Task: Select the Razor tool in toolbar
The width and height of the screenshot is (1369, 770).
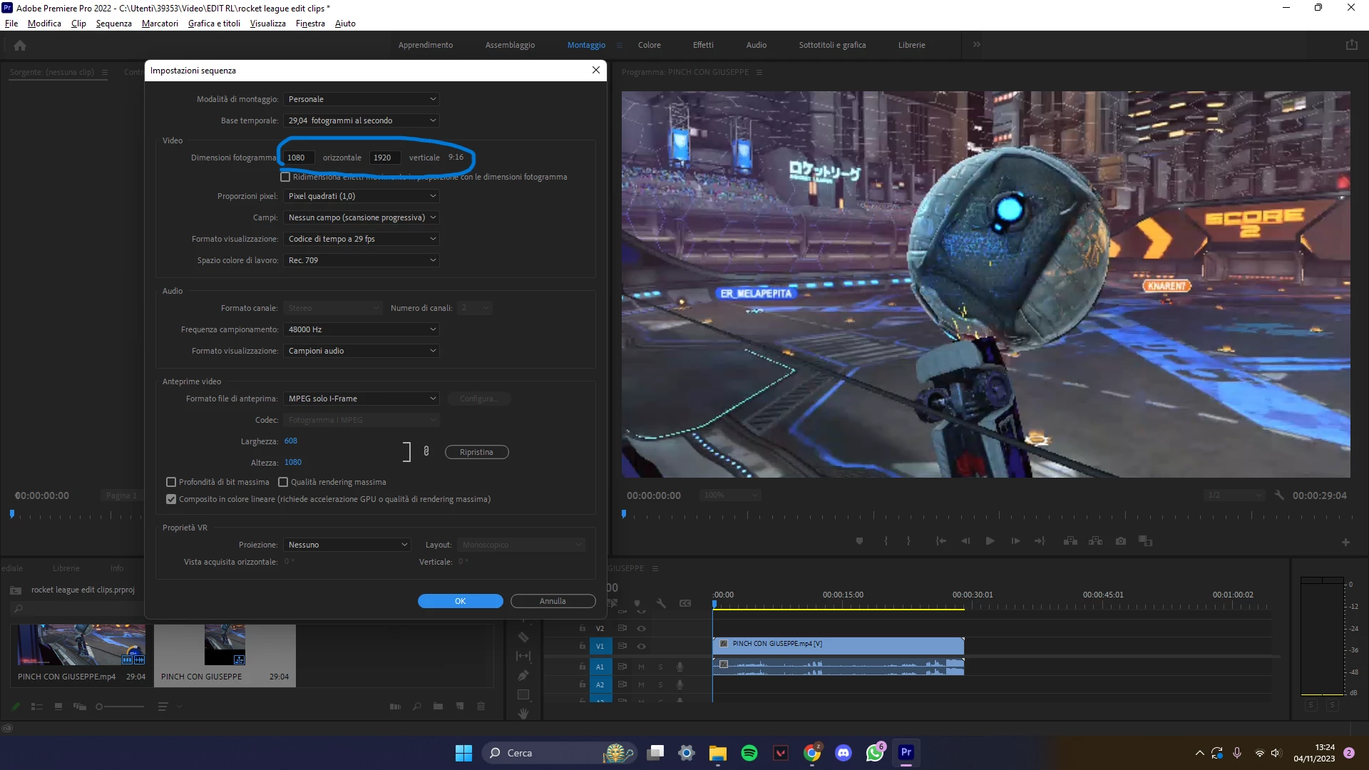Action: (x=523, y=637)
